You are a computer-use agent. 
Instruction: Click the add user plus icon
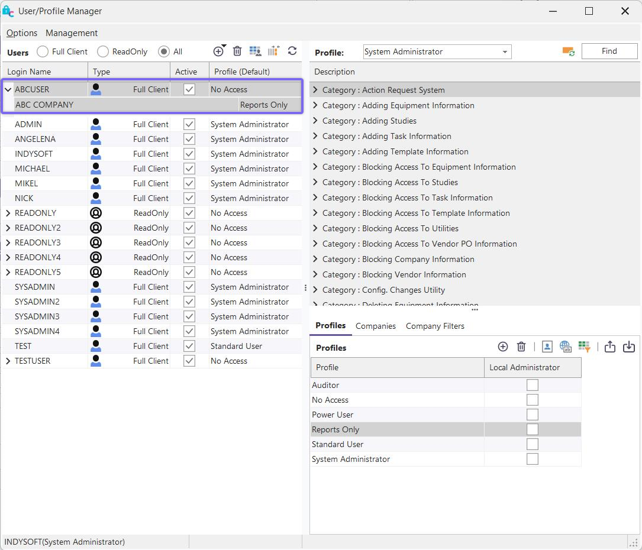(x=218, y=51)
